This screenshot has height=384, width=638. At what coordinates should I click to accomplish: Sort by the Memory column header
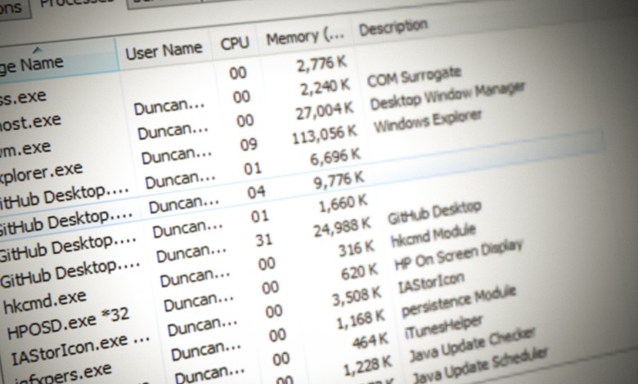(305, 37)
